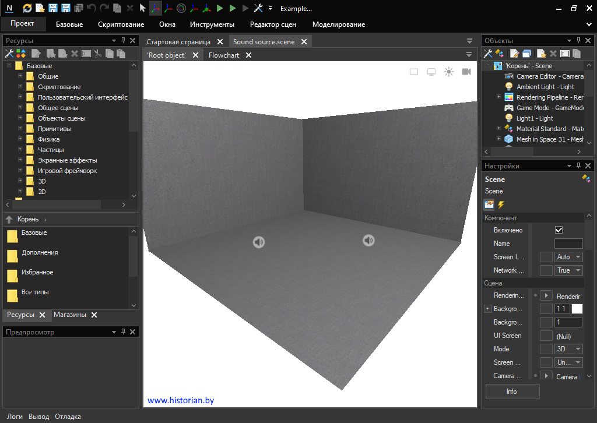Toggle the Включено checkbox

(559, 230)
